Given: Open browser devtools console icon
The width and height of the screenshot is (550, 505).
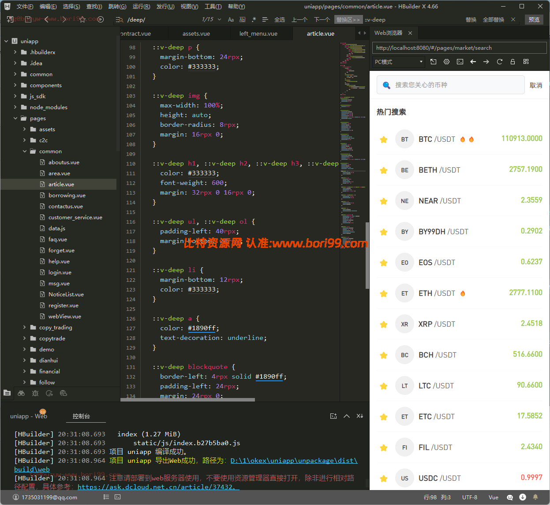Looking at the screenshot, I should [x=460, y=62].
